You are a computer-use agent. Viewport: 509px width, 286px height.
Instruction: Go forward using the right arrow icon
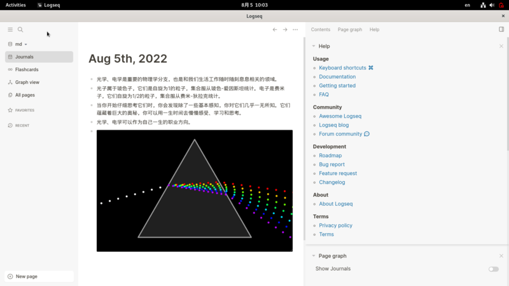tap(285, 30)
